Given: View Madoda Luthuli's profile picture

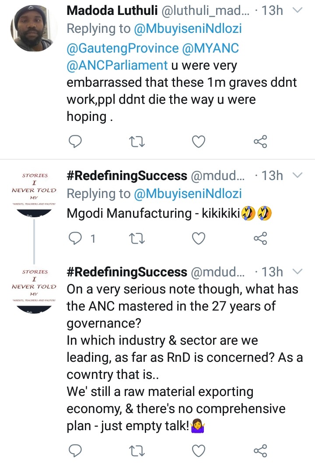Looking at the screenshot, I should pos(33,28).
